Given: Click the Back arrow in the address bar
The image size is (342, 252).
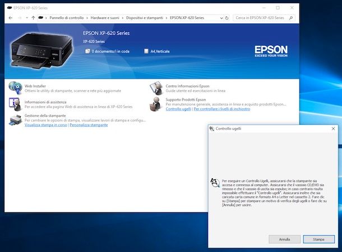Looking at the screenshot, I should (x=11, y=18).
